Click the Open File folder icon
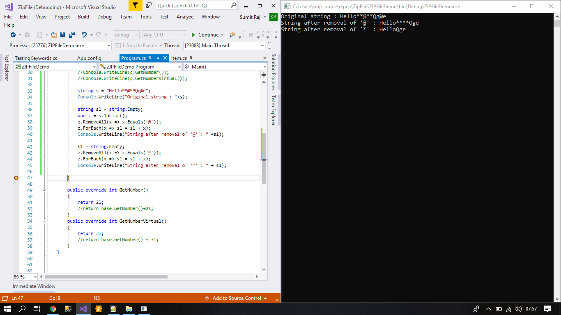Viewport: 561px width, 315px height. 54,35
